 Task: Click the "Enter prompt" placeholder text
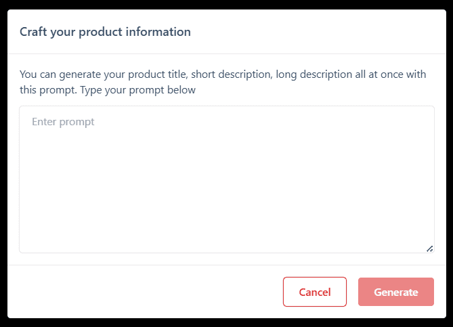pos(63,122)
